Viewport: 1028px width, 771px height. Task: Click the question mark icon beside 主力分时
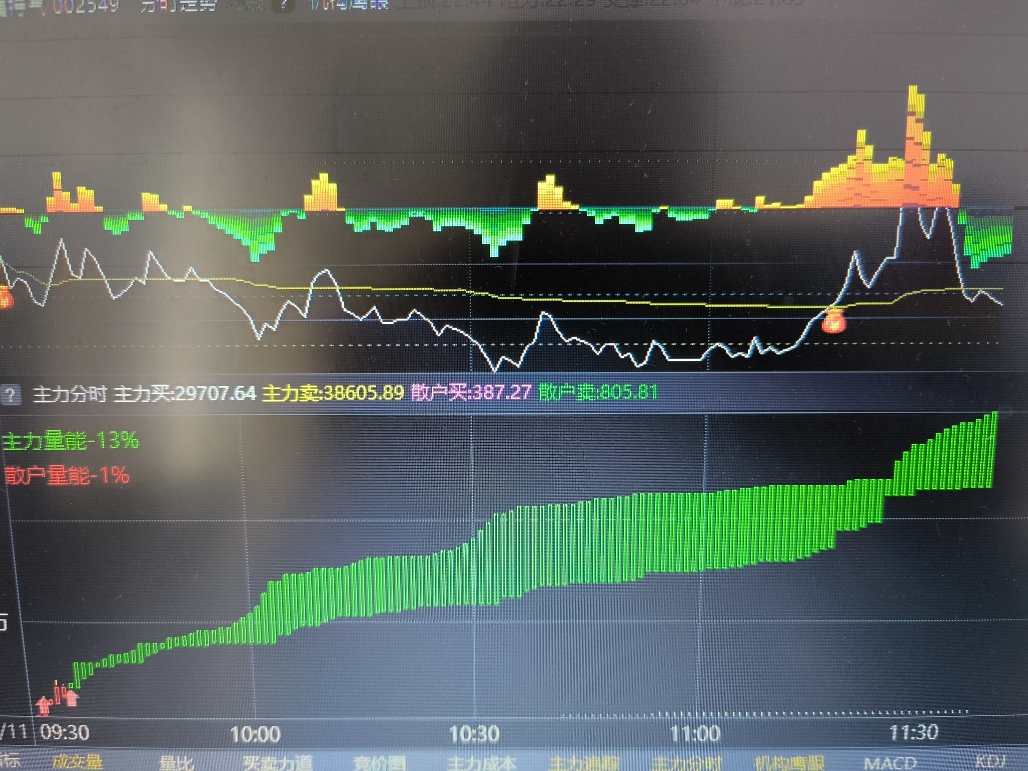tap(11, 394)
